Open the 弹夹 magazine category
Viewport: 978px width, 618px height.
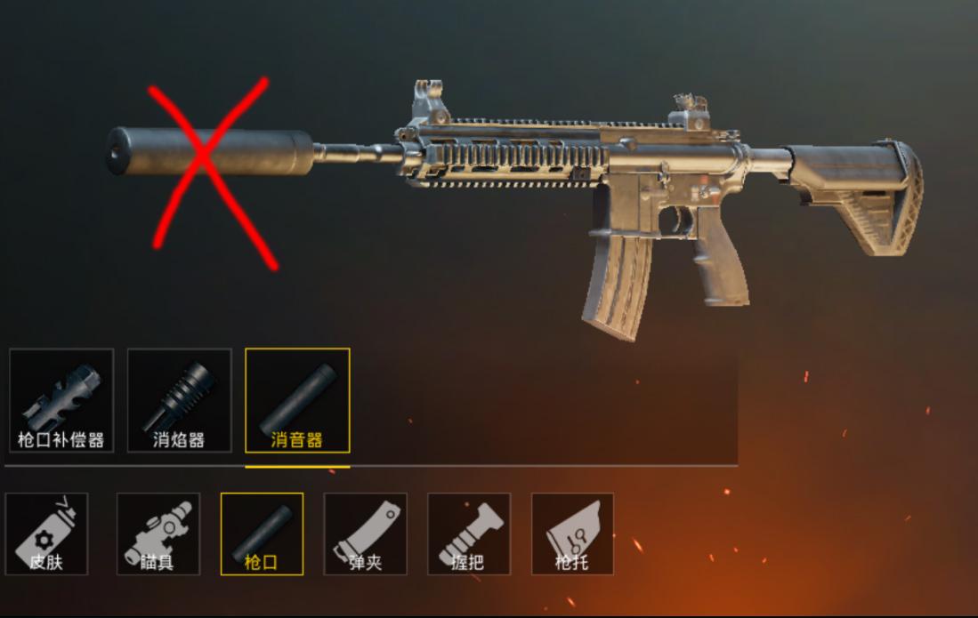[366, 534]
